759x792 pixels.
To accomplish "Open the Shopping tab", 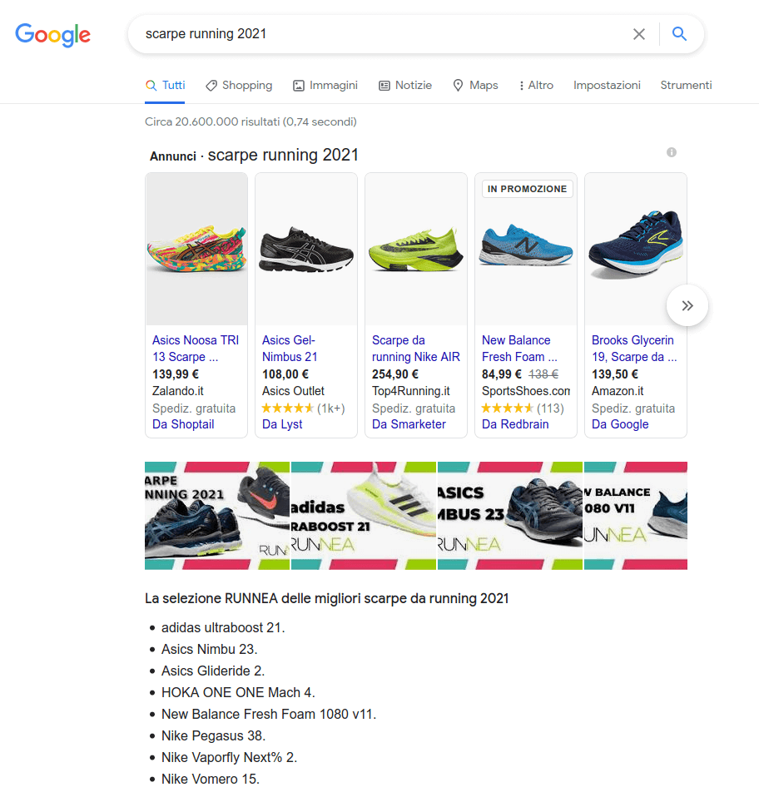I will [x=239, y=86].
